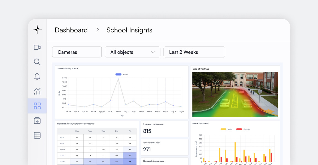
Task: Open the Cameras filter
Action: click(x=77, y=52)
